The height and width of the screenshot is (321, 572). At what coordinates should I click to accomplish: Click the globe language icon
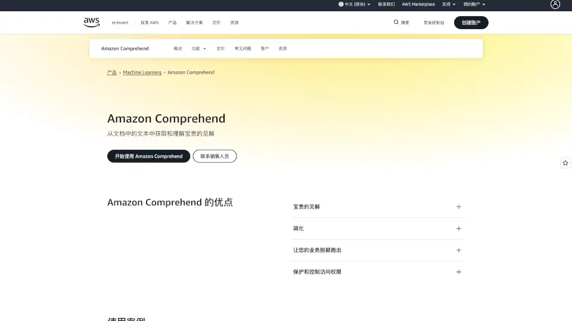coord(341,4)
